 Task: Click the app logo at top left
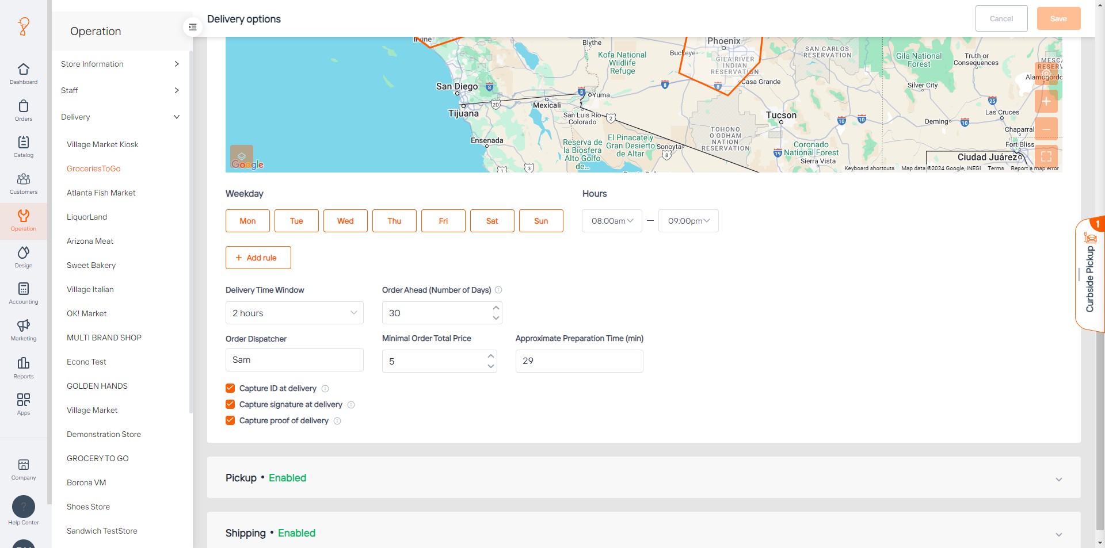(24, 26)
